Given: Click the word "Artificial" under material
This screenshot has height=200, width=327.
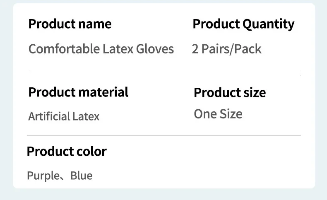Looking at the screenshot, I should (49, 116).
